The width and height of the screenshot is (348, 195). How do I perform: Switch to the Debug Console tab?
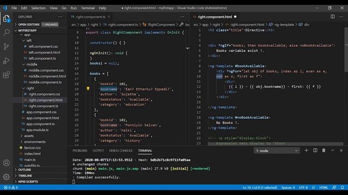tap(121, 151)
